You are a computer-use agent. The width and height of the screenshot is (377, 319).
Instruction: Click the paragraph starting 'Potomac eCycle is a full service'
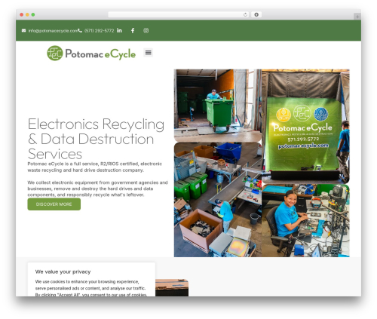tap(95, 167)
